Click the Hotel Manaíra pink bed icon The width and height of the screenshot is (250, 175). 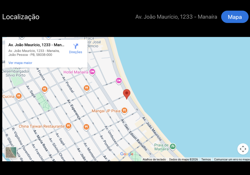tap(92, 72)
